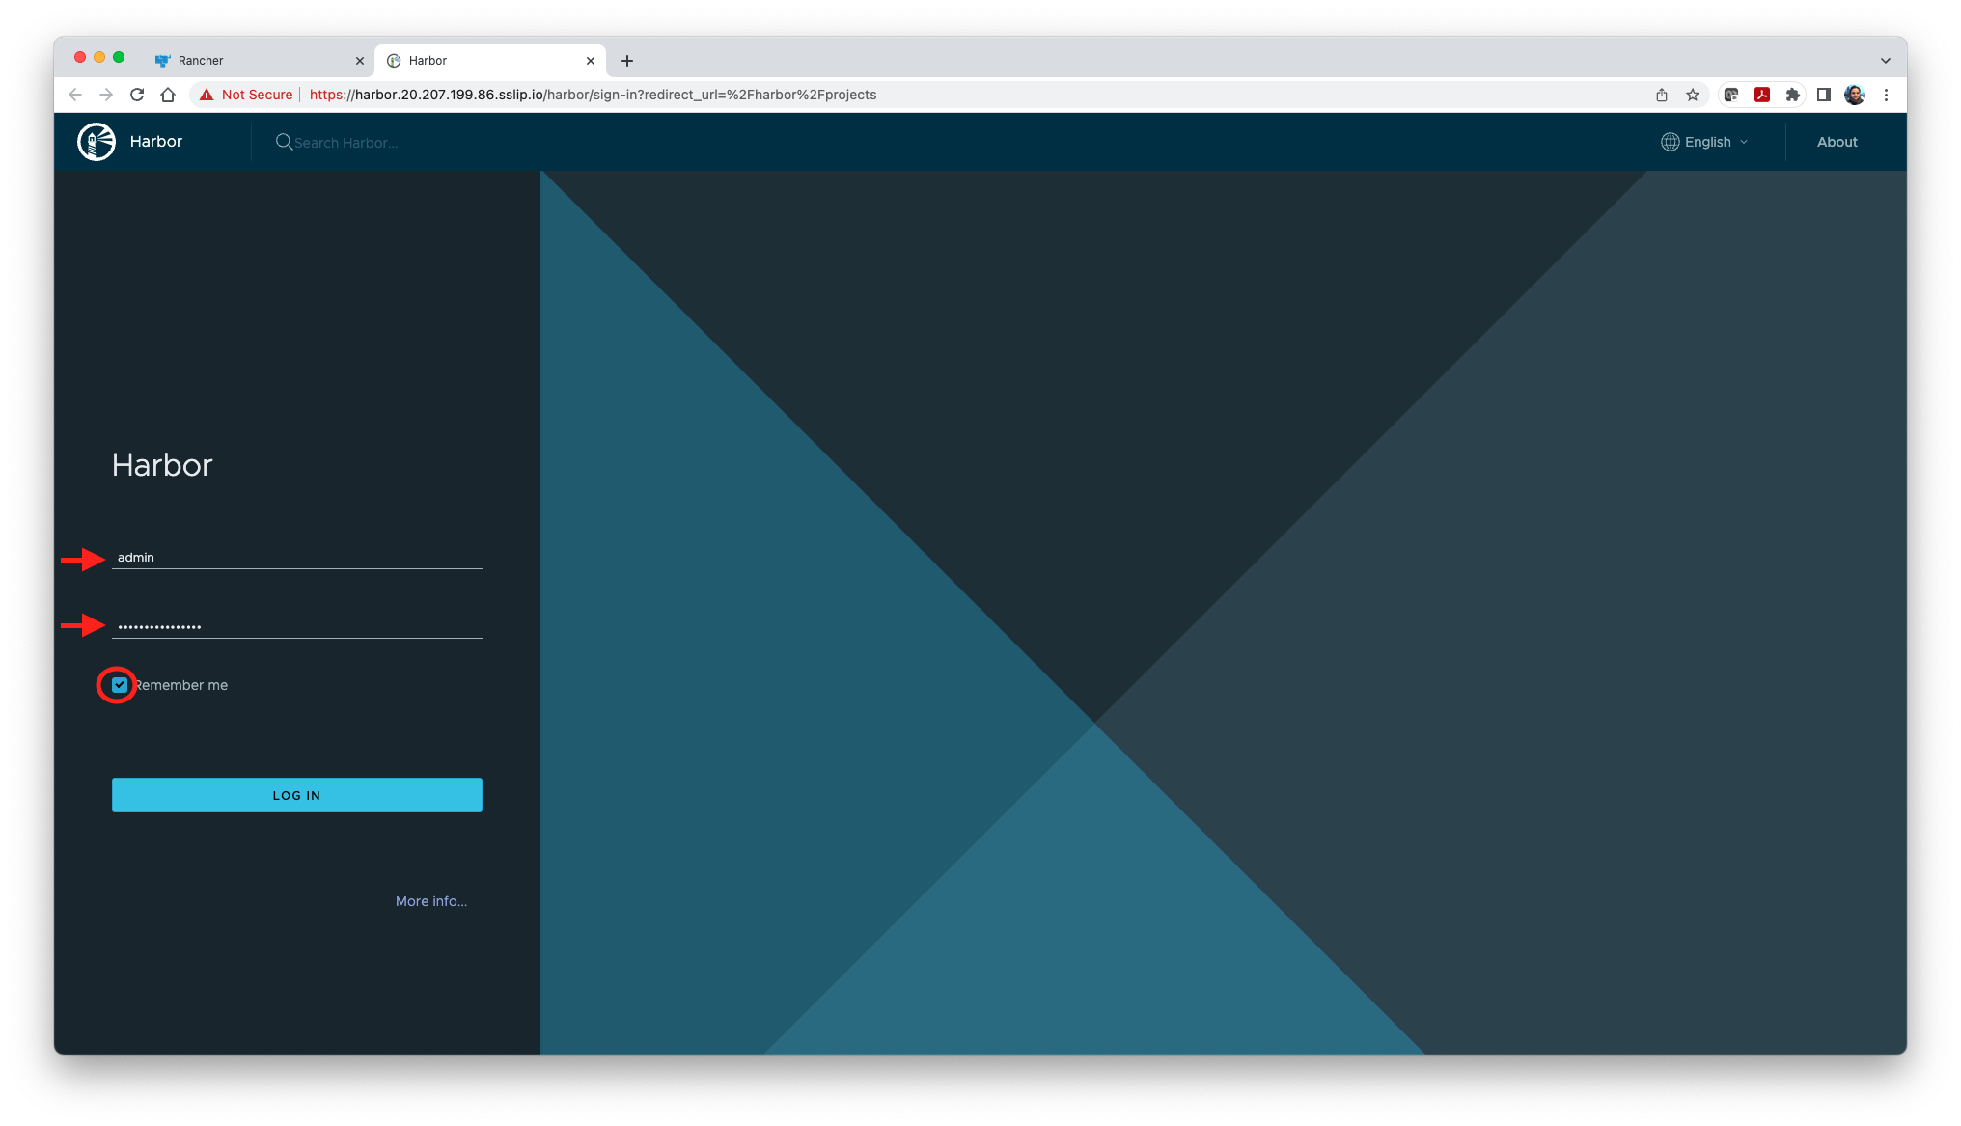Click the admin username input field

click(296, 557)
